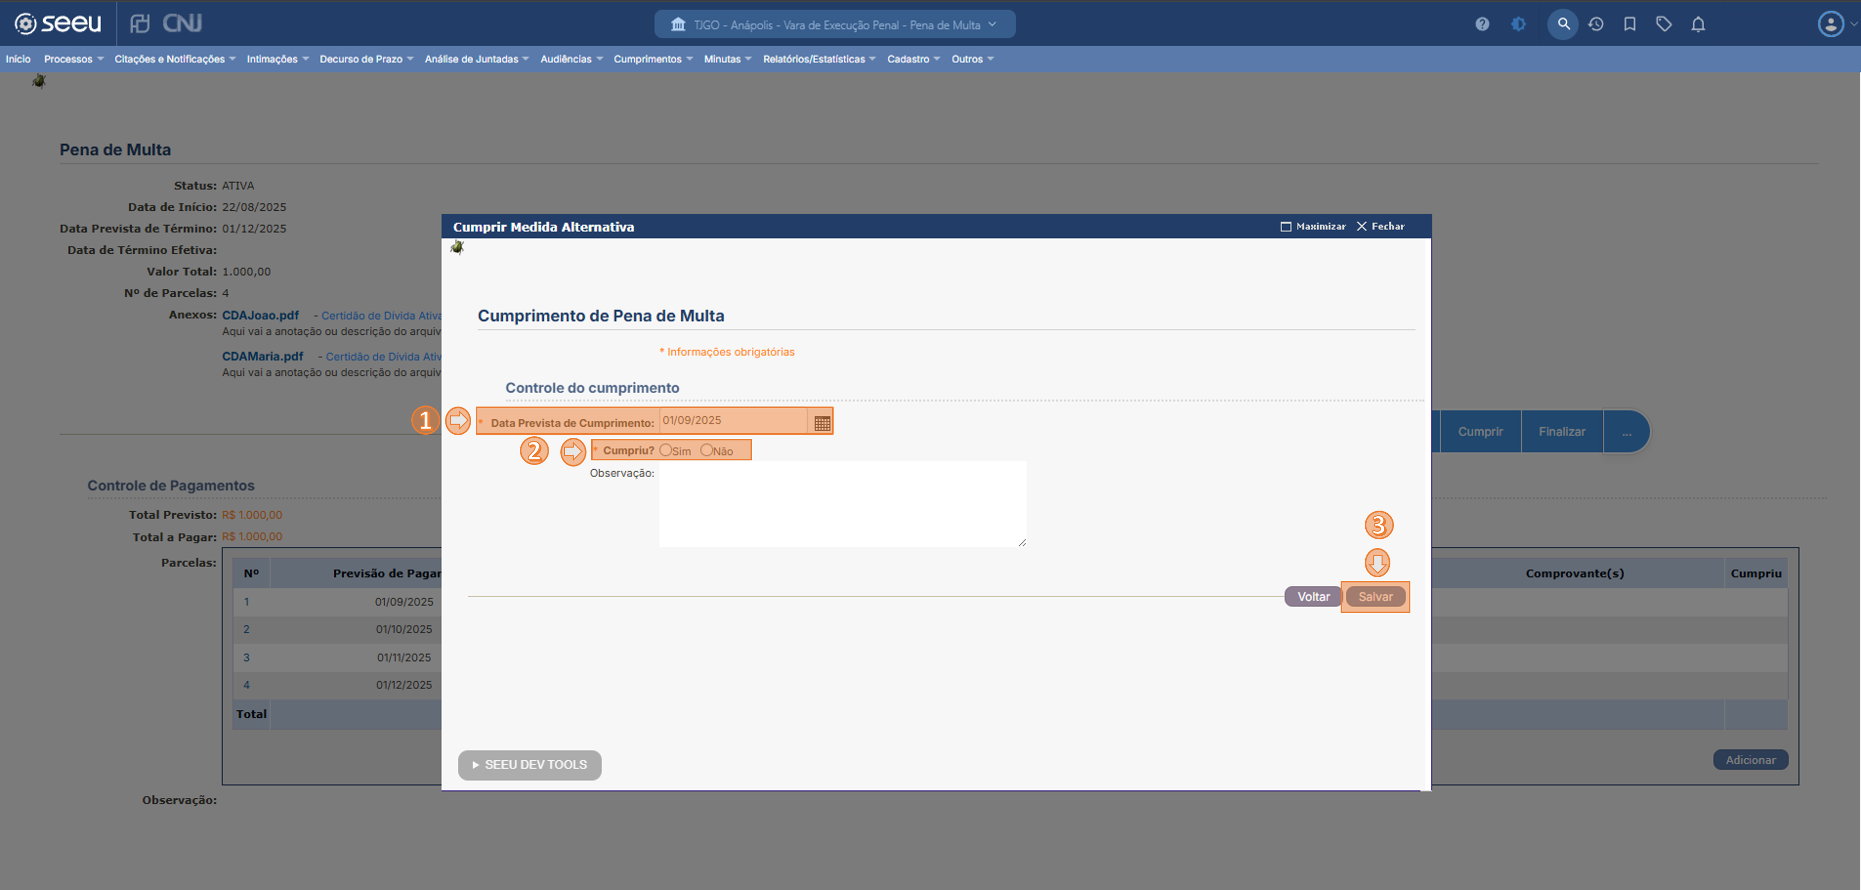Image resolution: width=1861 pixels, height=890 pixels.
Task: Open the notifications bell icon
Action: tap(1698, 25)
